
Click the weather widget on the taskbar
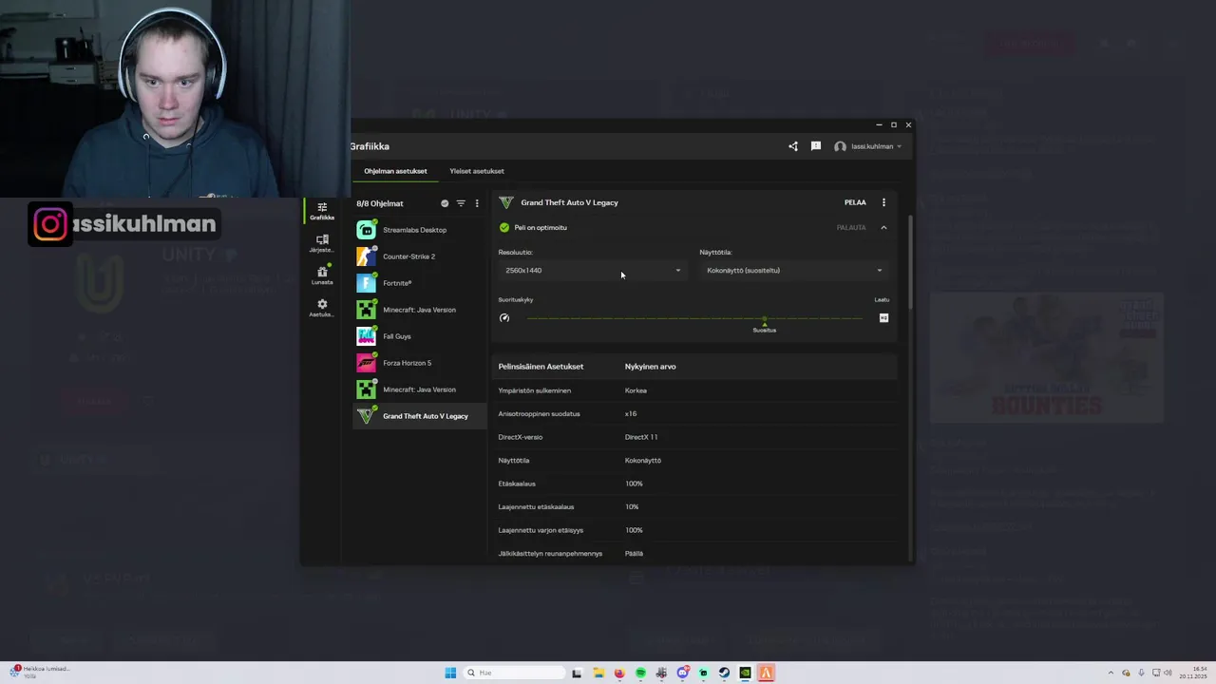point(40,673)
